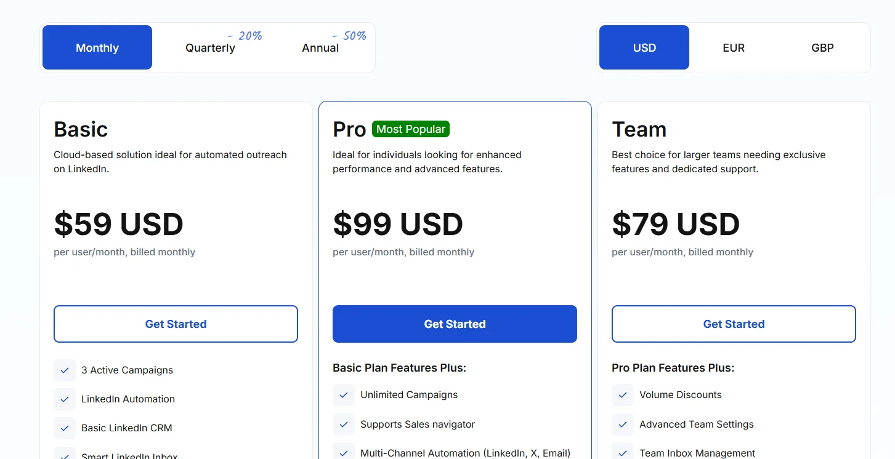Click Get Started on the Pro plan

point(454,324)
